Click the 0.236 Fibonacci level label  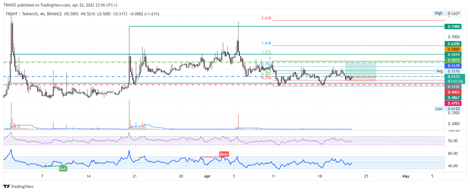(x=267, y=78)
